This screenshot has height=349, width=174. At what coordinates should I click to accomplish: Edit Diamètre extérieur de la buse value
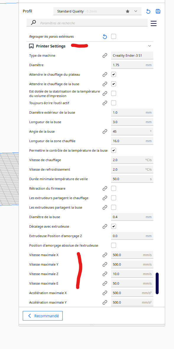pyautogui.click(x=132, y=112)
